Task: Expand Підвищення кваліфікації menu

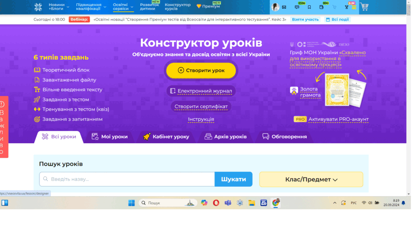Action: click(91, 7)
